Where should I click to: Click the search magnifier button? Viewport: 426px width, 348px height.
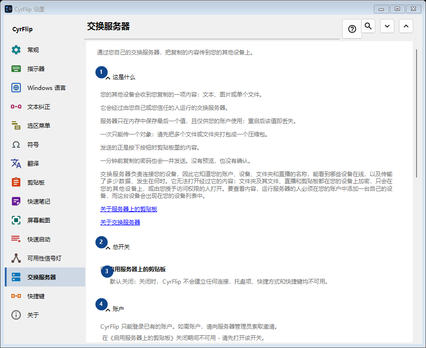click(368, 26)
